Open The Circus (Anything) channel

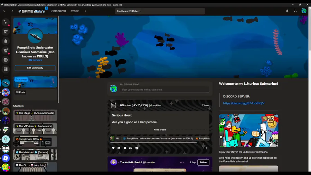35,167
